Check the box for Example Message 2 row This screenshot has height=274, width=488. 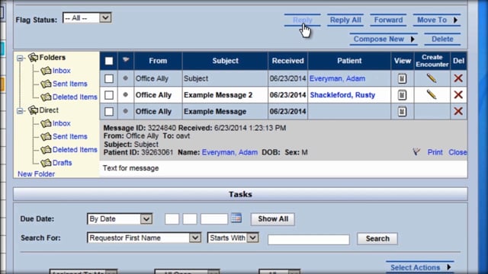click(109, 95)
